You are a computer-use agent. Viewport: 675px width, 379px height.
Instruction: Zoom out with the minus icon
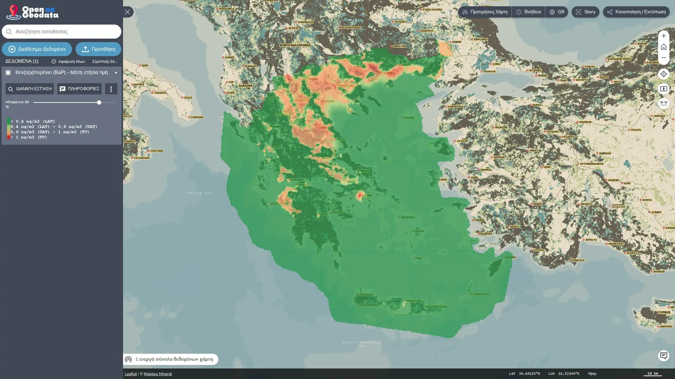click(x=664, y=58)
